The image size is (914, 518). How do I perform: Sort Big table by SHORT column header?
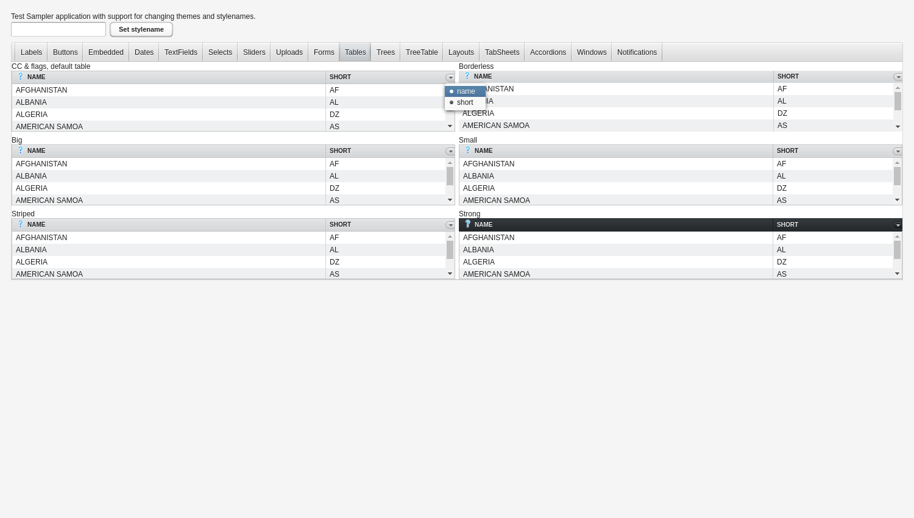pyautogui.click(x=385, y=151)
